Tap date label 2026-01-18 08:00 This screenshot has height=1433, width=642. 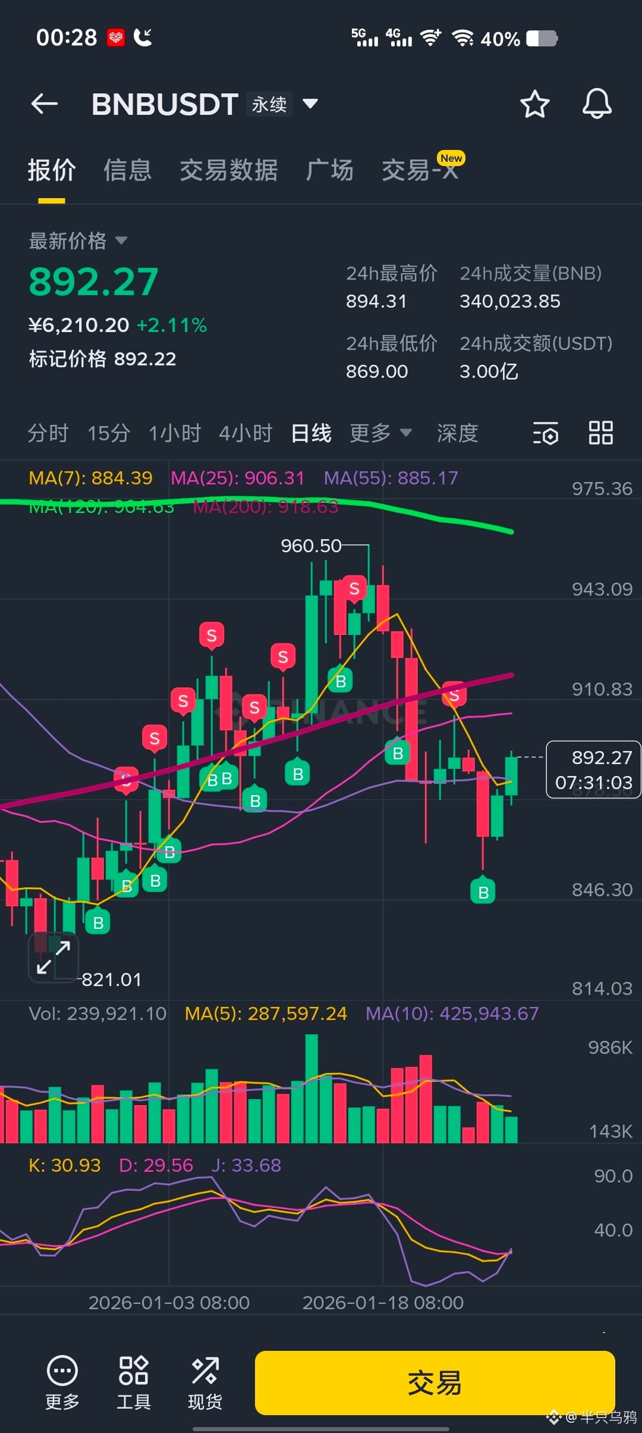click(x=383, y=1303)
